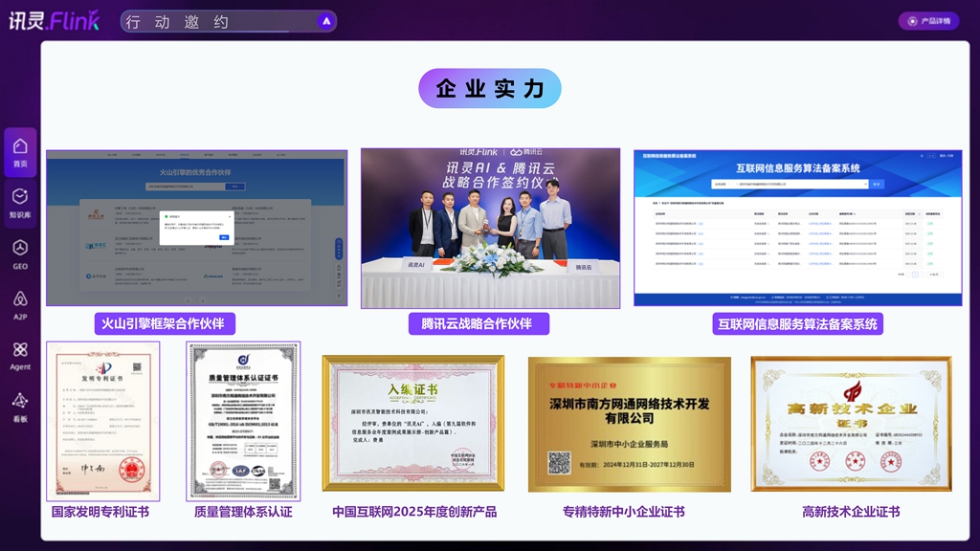
Task: Open the 腾讯云 signing ceremony photo
Action: coord(491,228)
